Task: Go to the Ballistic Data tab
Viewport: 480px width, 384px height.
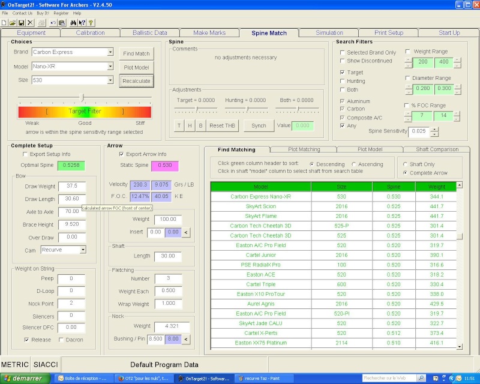Action: pos(149,33)
